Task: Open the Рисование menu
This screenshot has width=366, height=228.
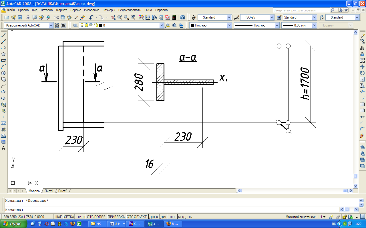Action: [x=91, y=10]
